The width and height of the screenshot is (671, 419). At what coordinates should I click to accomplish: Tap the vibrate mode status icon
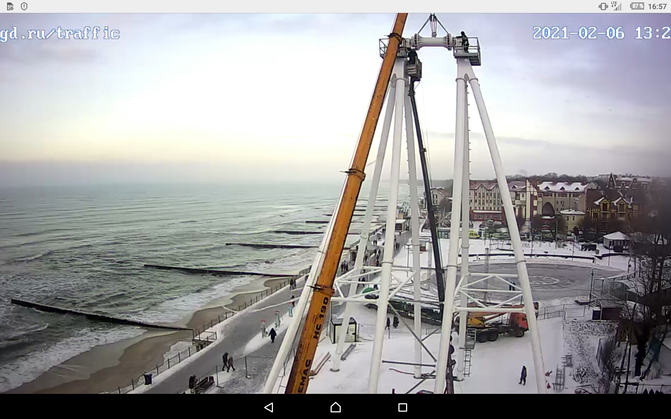point(603,6)
